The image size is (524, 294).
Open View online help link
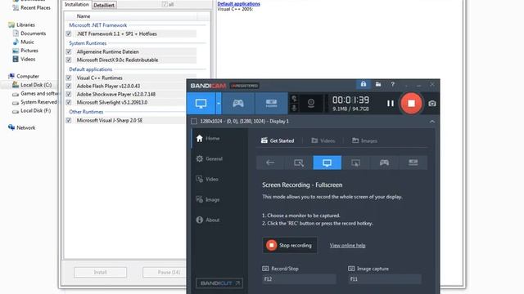click(347, 245)
